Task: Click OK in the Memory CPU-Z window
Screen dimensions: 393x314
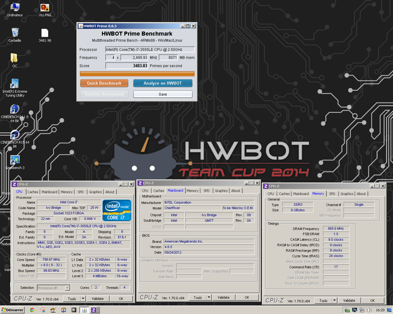Action: (x=372, y=301)
